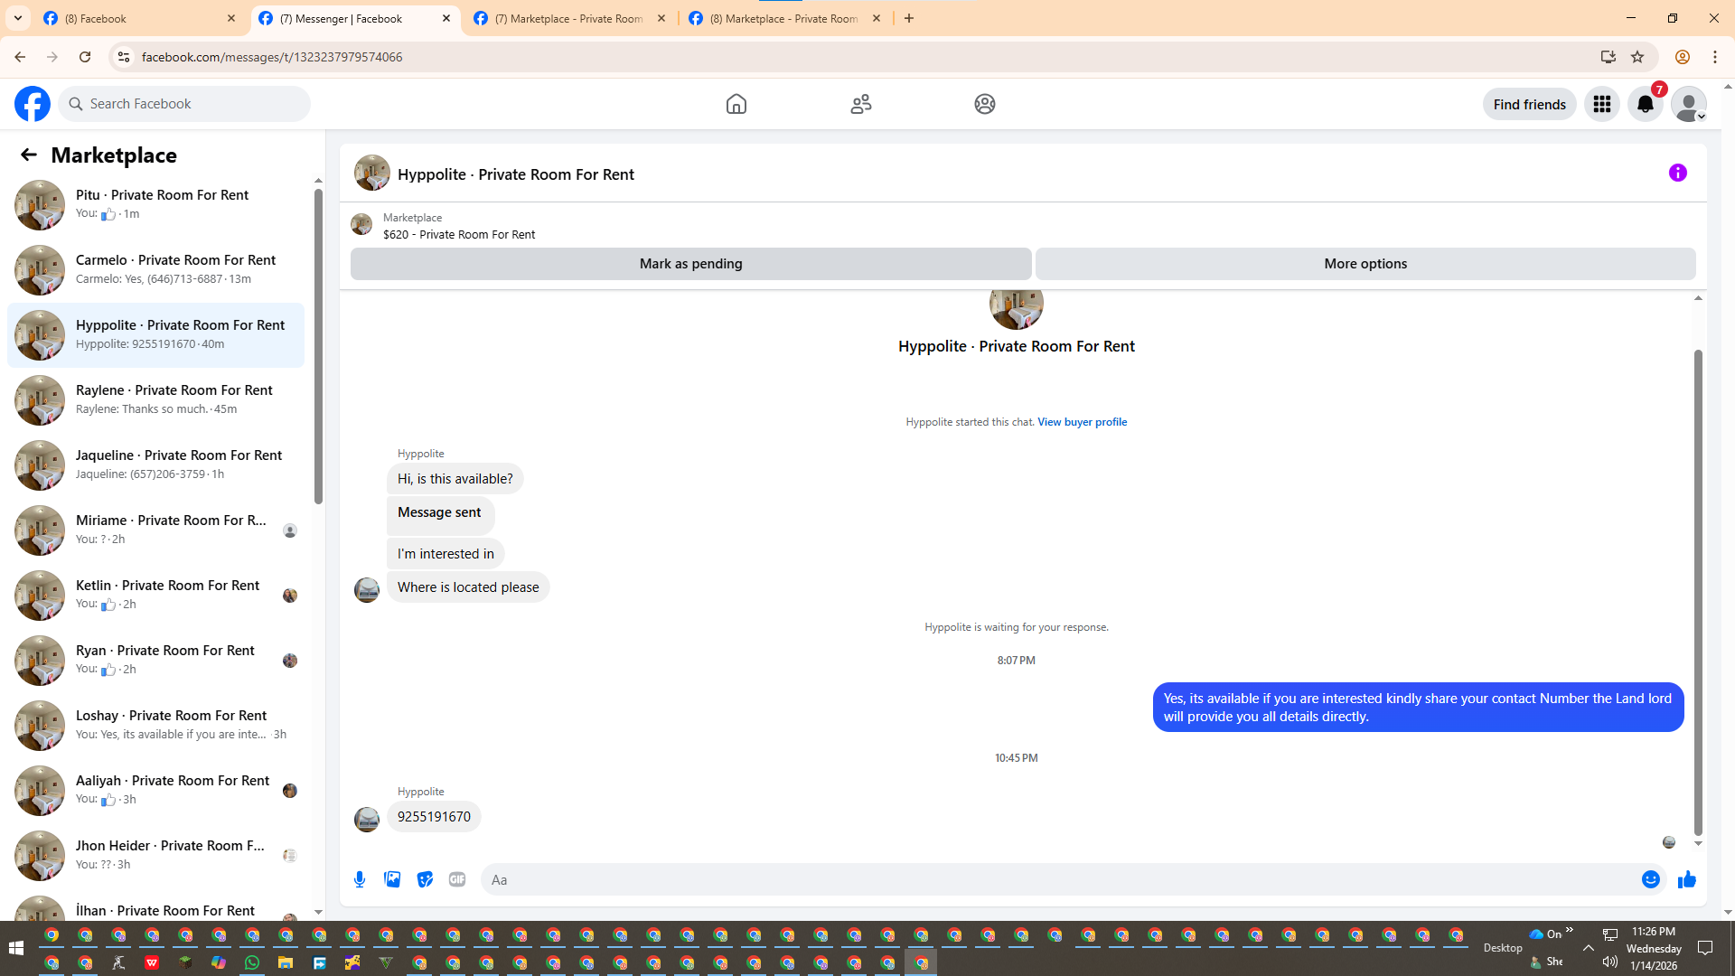The height and width of the screenshot is (976, 1735).
Task: Click the conversation list scrollbar
Action: click(318, 343)
